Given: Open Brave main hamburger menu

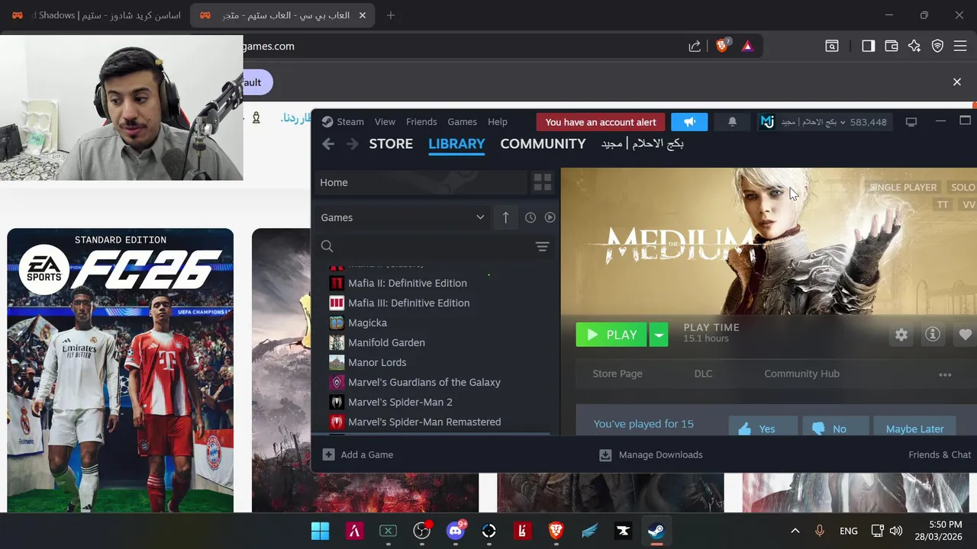Looking at the screenshot, I should [960, 46].
